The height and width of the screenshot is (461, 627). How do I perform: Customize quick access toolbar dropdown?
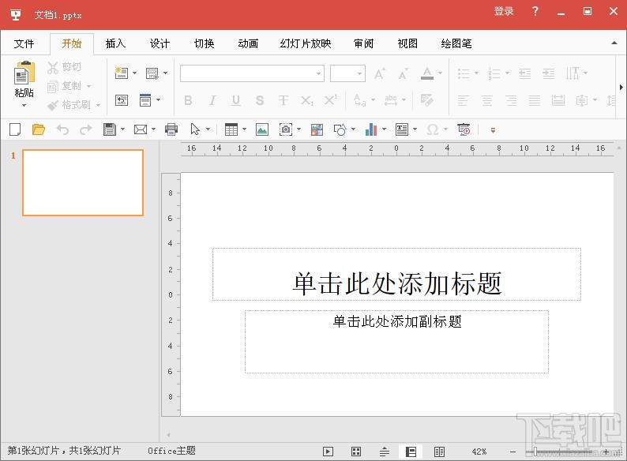[493, 130]
